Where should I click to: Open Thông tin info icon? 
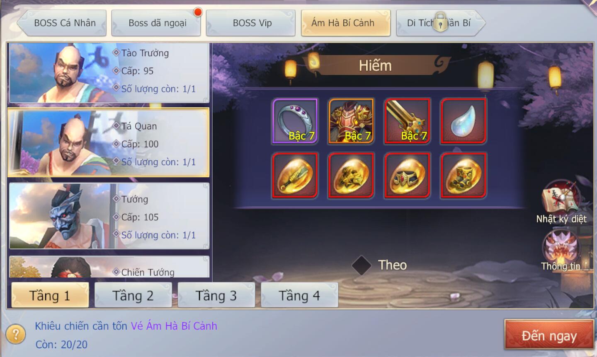(561, 251)
